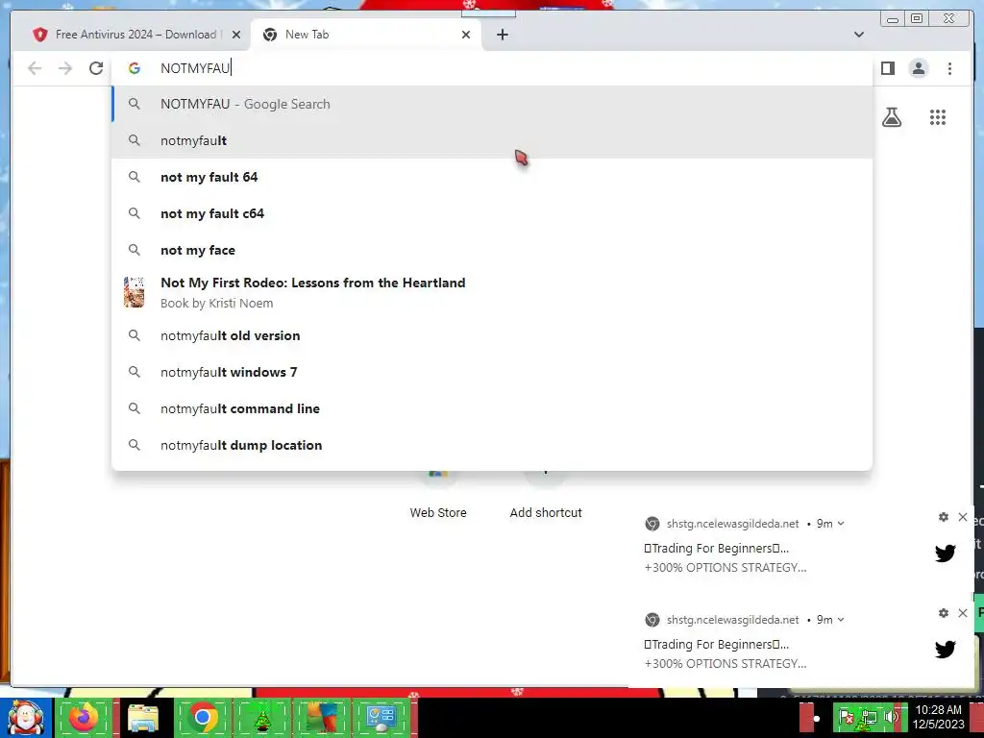
Task: Expand the tab search chevron
Action: pyautogui.click(x=858, y=35)
